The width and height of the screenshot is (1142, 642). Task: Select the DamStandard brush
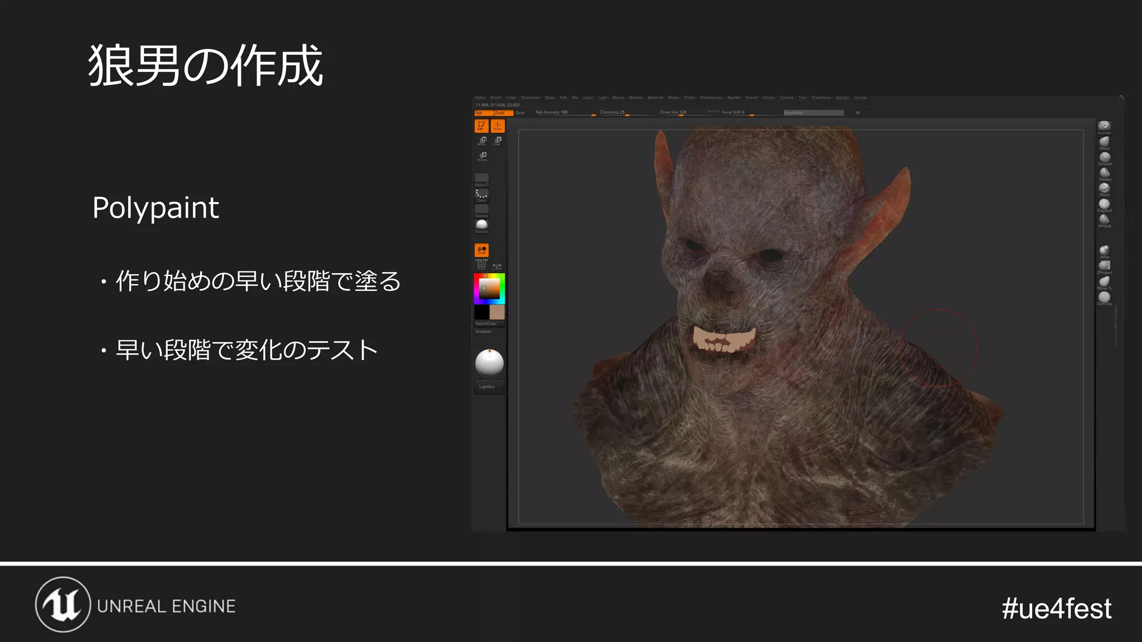click(1104, 298)
